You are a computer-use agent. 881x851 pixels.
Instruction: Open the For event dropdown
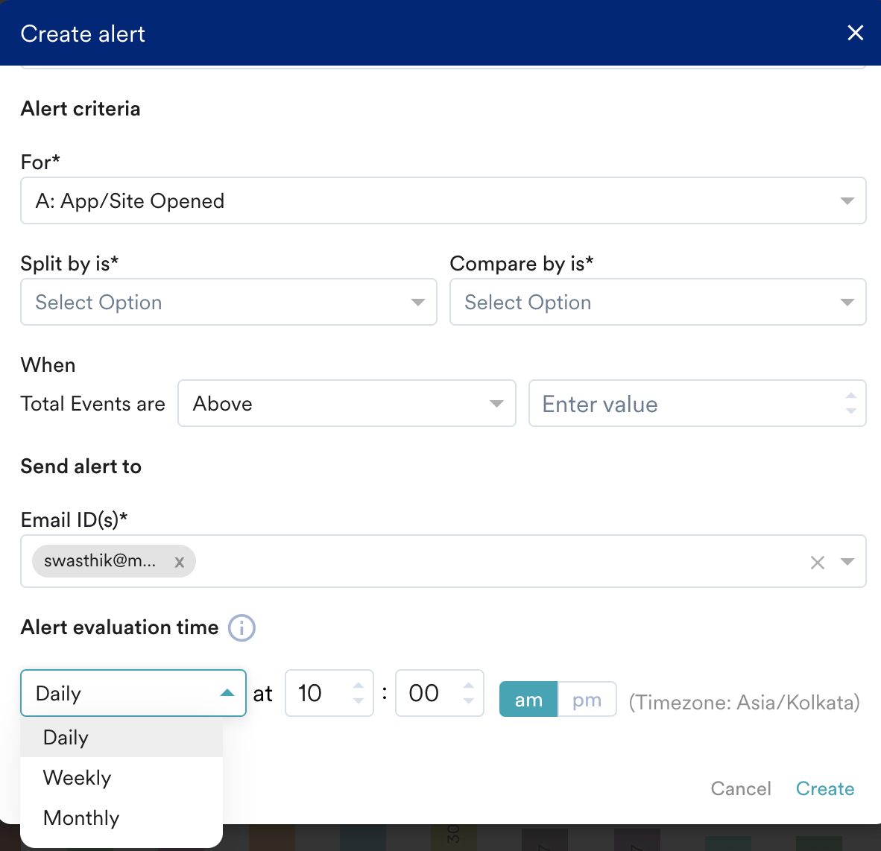tap(443, 201)
